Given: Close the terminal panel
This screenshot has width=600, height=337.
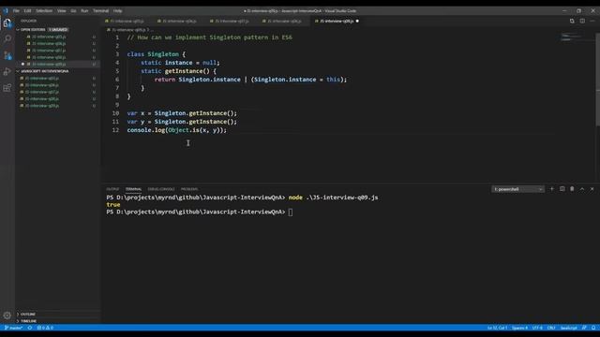Looking at the screenshot, I should click(592, 189).
